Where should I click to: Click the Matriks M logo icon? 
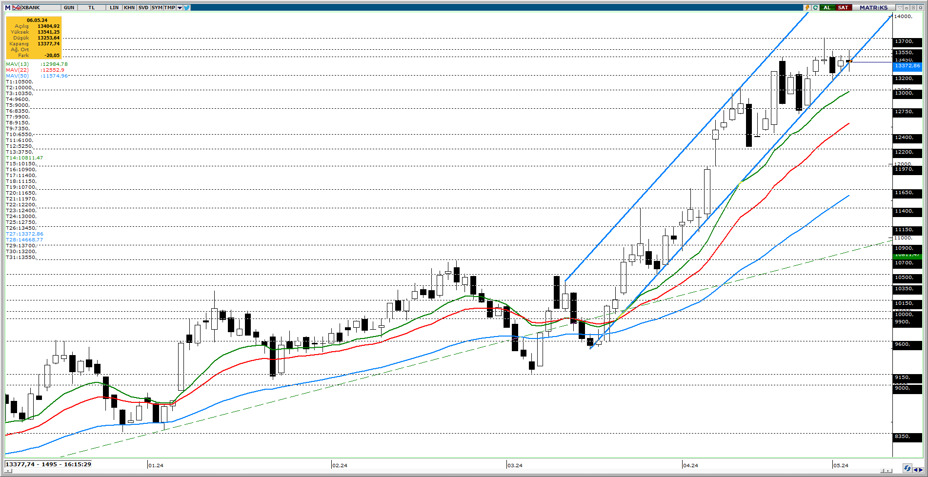[7, 8]
